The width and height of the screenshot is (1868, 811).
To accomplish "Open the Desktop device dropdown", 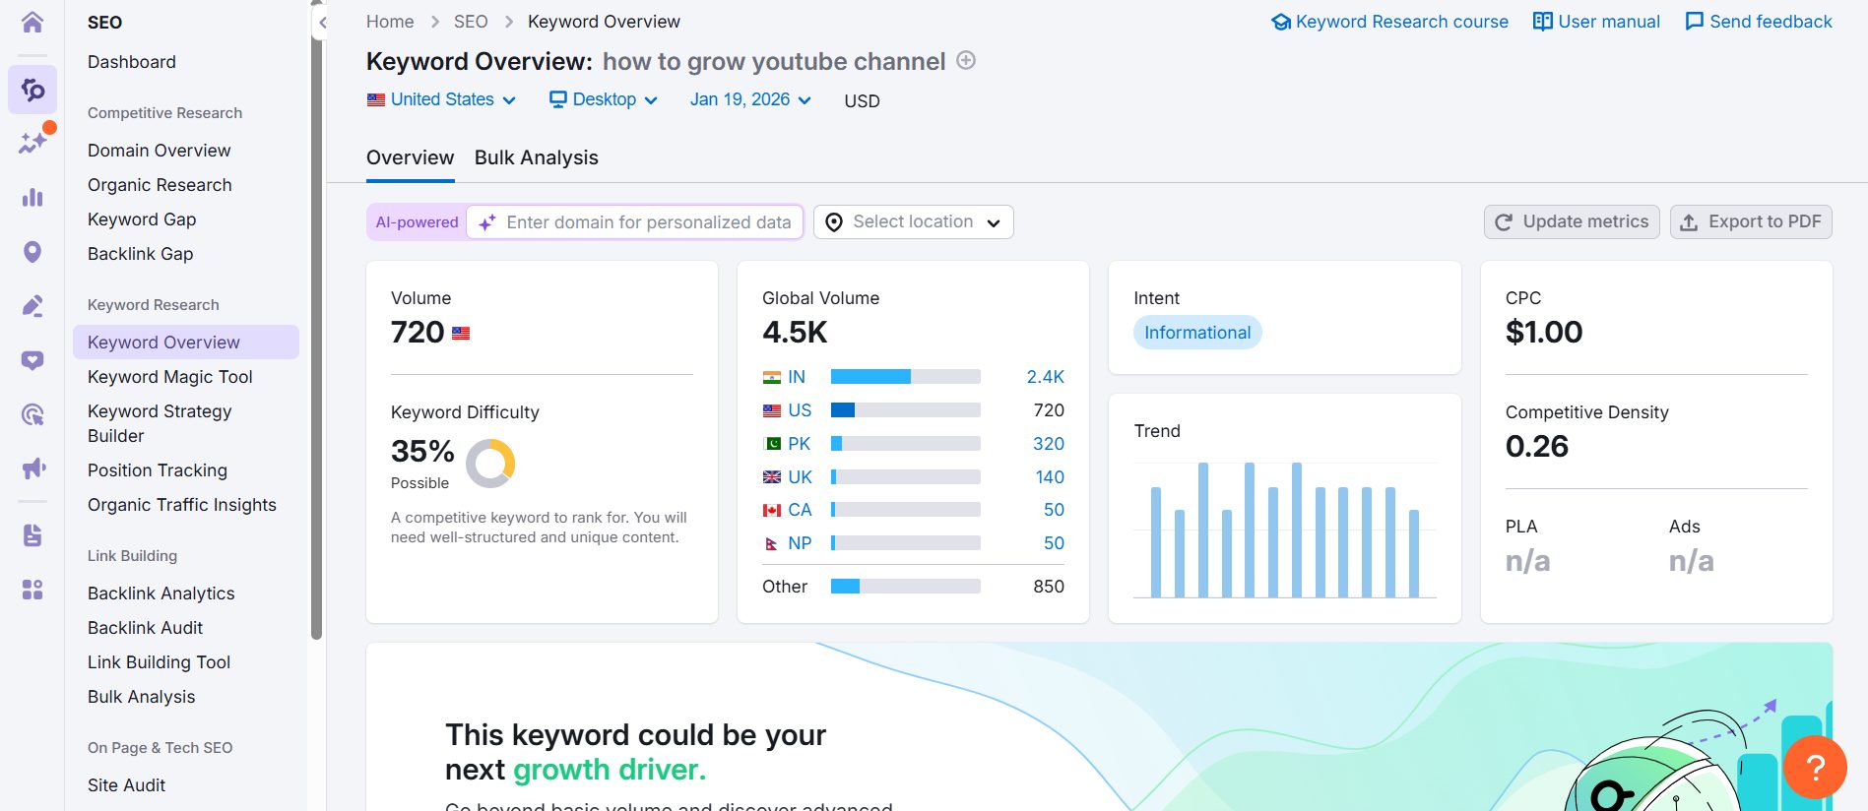I will (603, 99).
